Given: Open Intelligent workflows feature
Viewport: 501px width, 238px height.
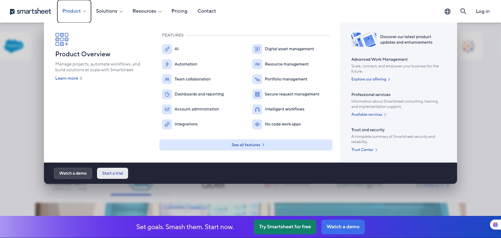Looking at the screenshot, I should click(285, 109).
